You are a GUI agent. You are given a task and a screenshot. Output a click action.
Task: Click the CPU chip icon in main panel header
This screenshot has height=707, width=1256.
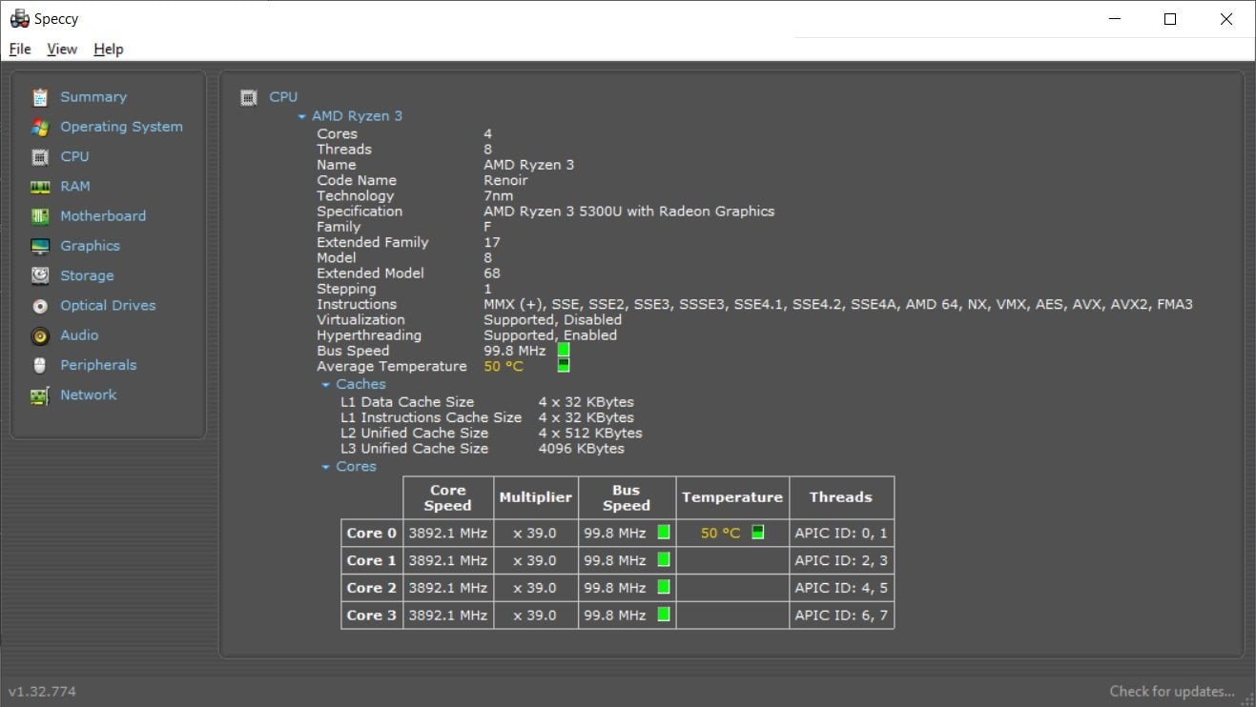249,97
